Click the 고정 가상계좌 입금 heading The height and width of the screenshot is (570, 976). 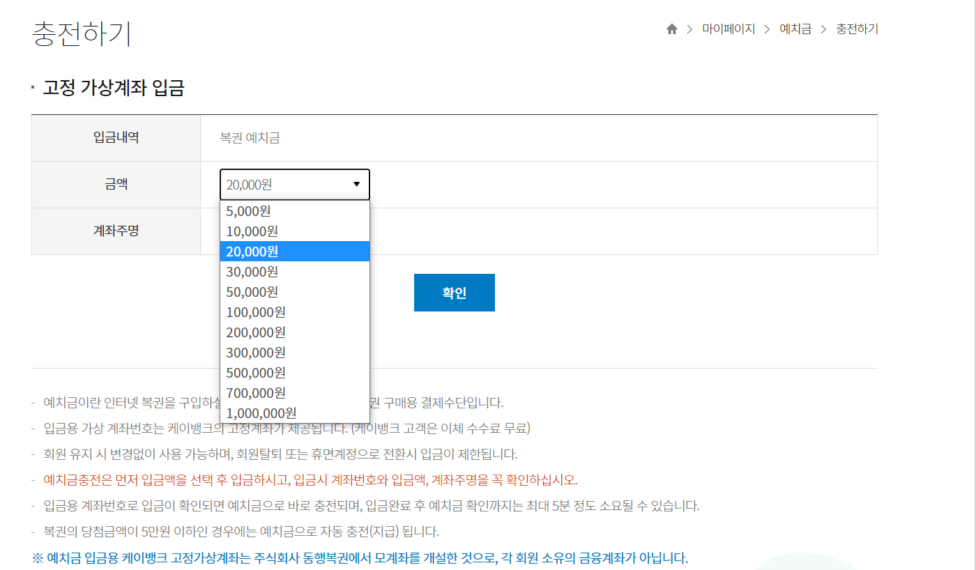114,88
